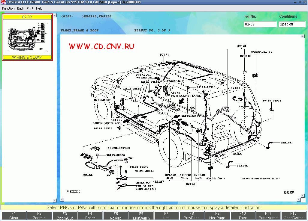The image size is (308, 221).
Task: Select the 82-02 Wiring & Clamp thumbnail
Action: pyautogui.click(x=27, y=37)
